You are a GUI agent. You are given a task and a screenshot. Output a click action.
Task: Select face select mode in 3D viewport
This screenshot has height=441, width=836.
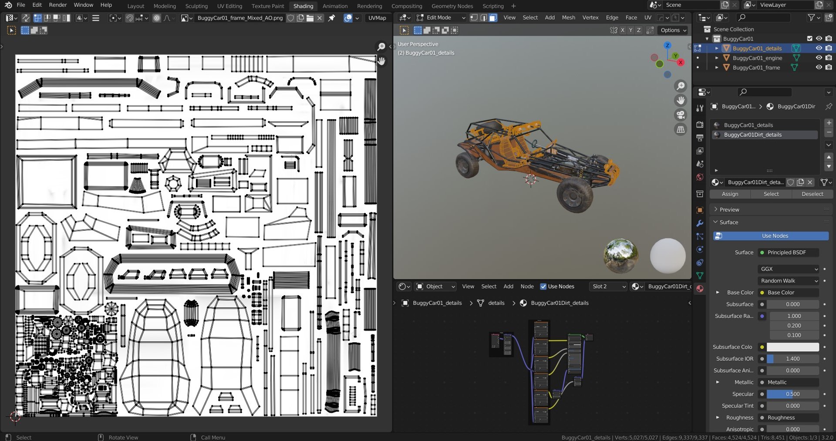tap(493, 18)
